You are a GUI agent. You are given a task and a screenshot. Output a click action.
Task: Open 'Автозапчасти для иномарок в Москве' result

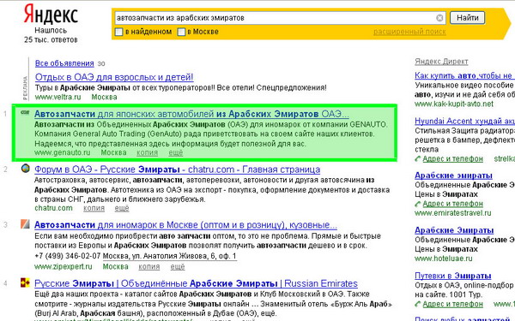click(185, 225)
